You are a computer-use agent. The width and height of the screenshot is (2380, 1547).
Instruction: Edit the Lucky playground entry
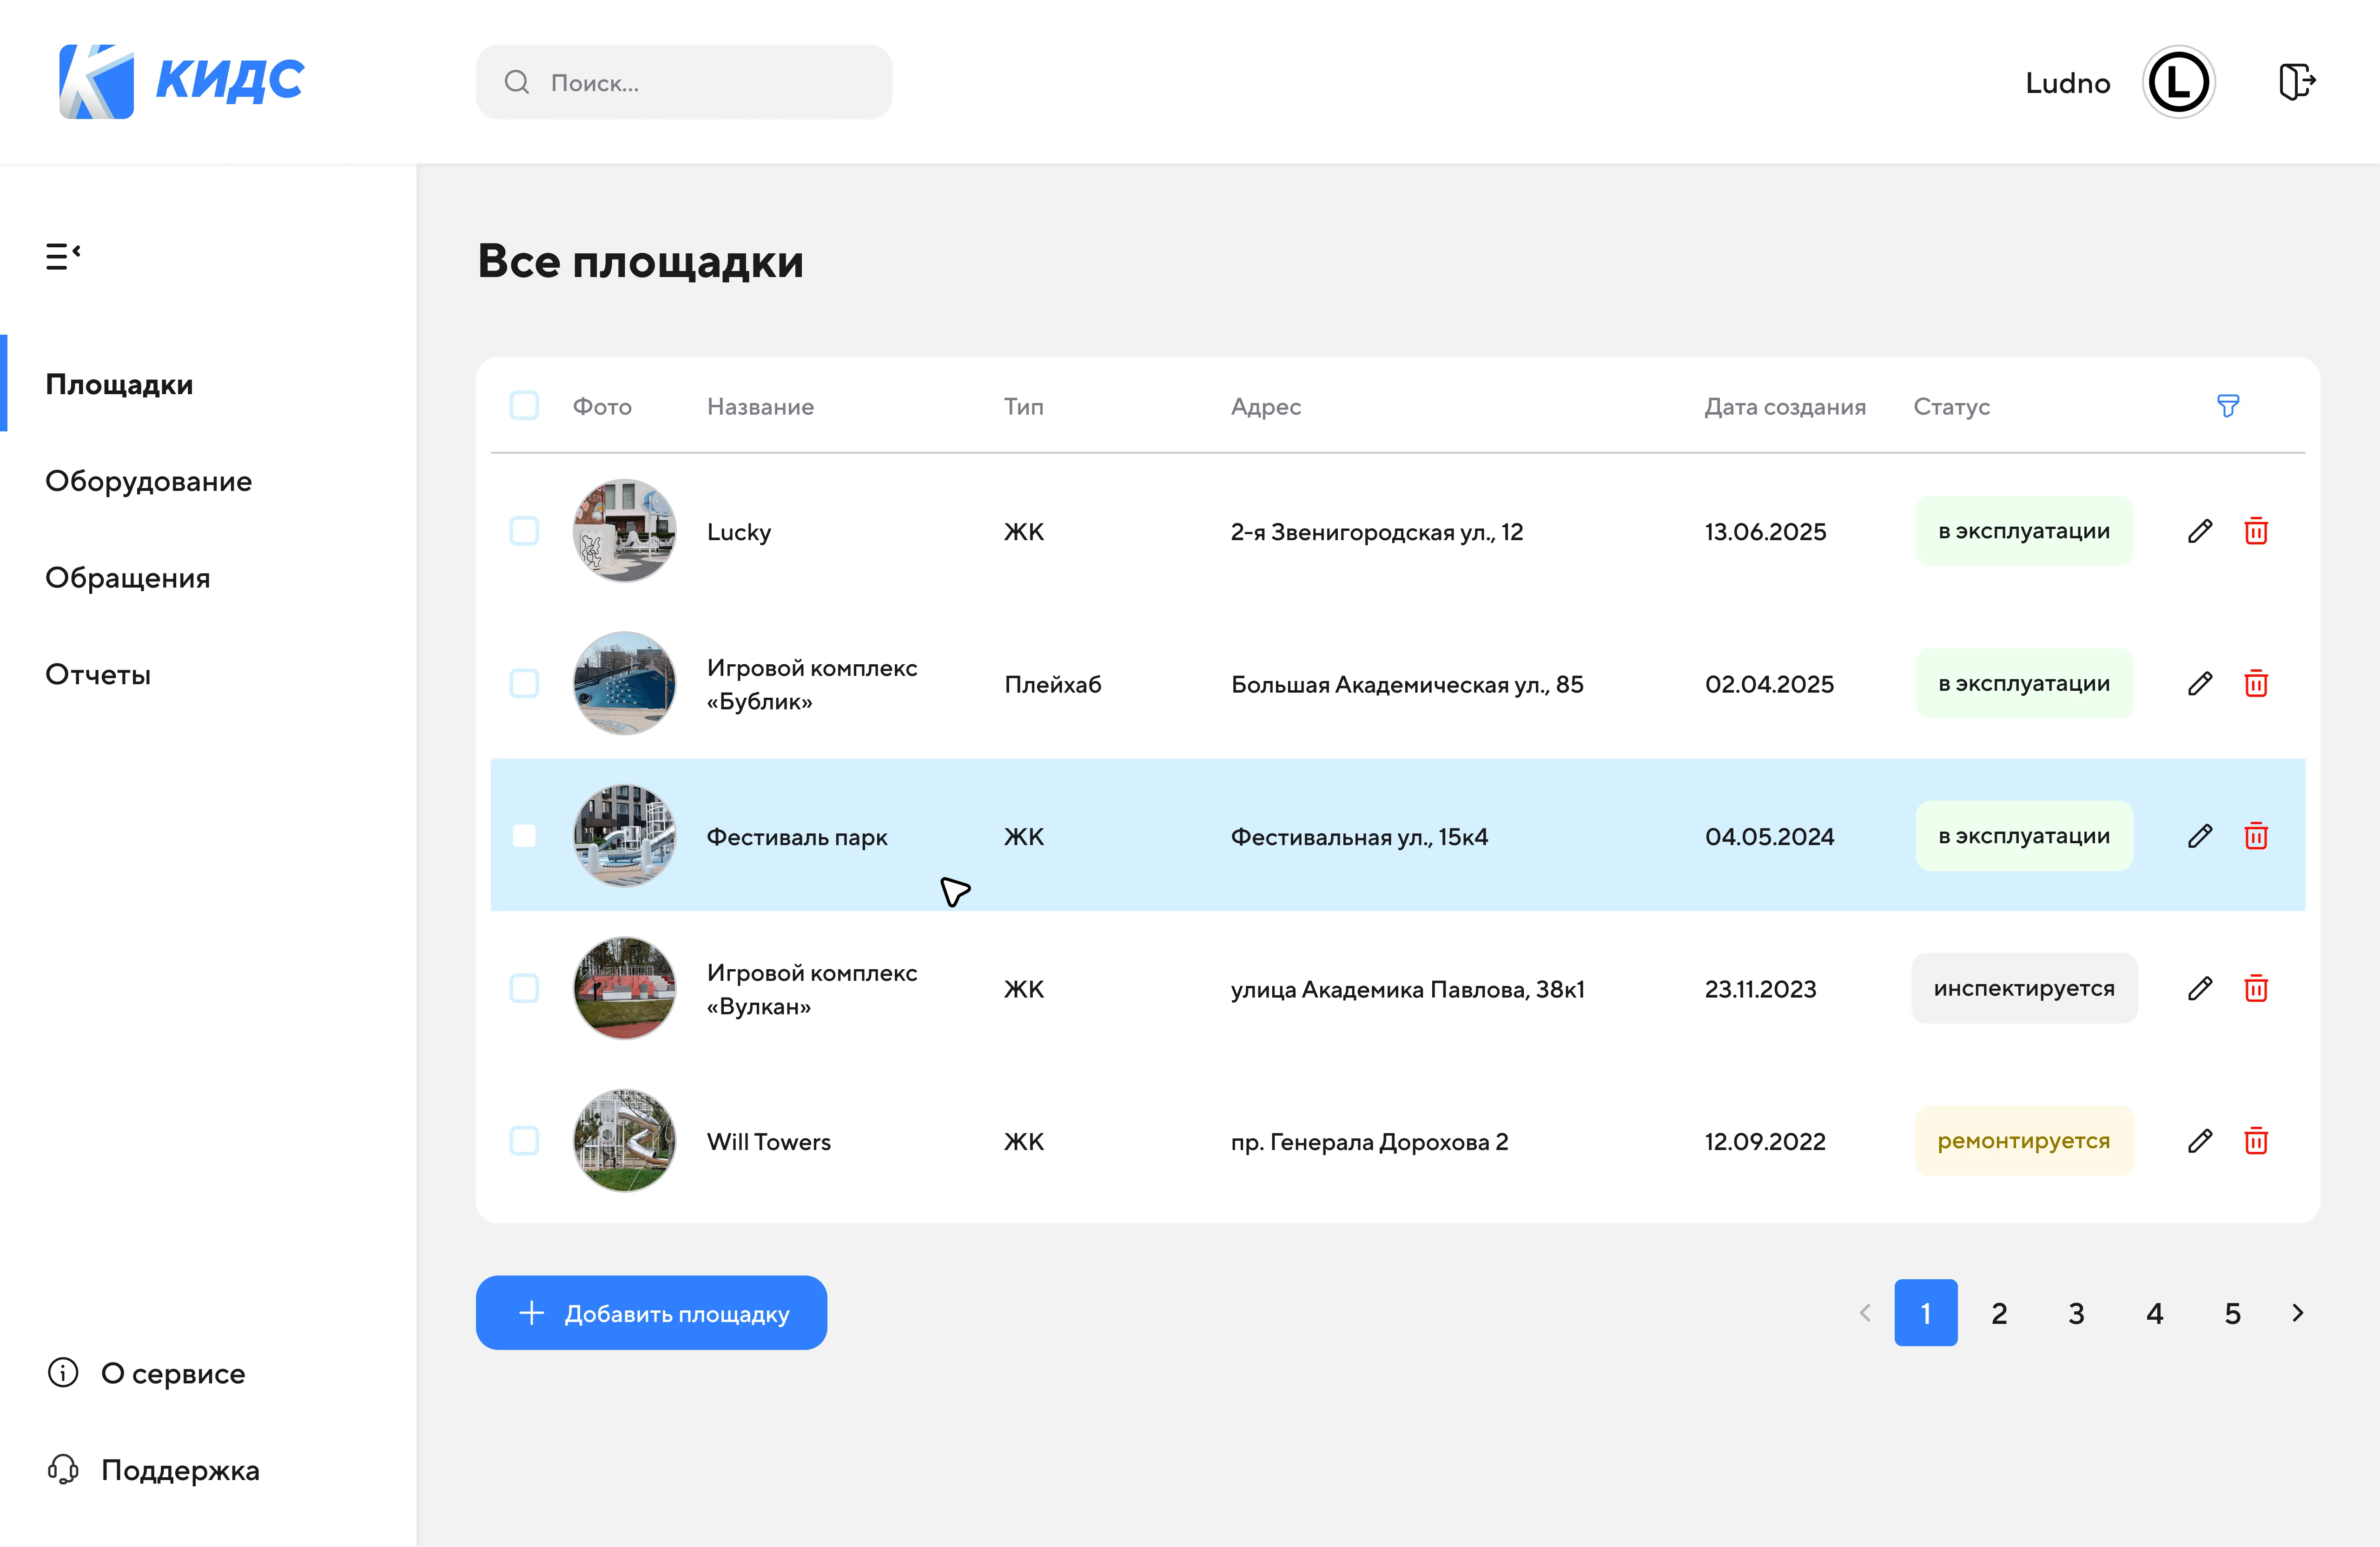coord(2200,531)
